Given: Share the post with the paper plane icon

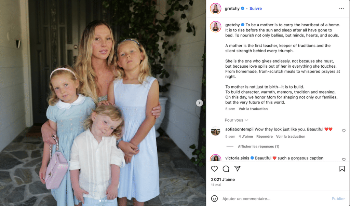Looking at the screenshot, I should (x=237, y=169).
